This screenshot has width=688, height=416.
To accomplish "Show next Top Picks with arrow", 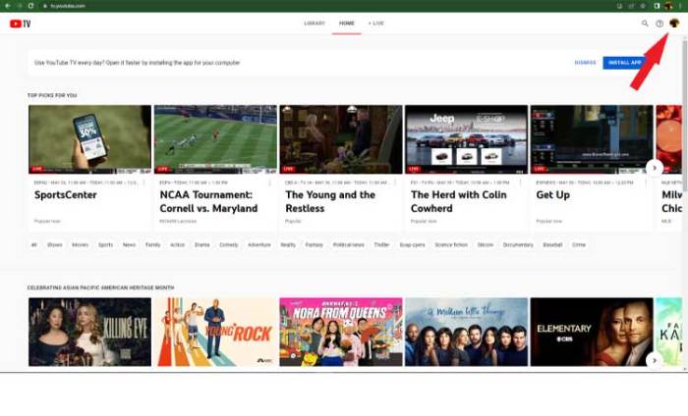I will point(655,168).
